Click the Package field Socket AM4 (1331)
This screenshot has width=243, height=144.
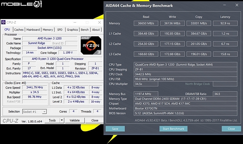pyautogui.click(x=50, y=48)
